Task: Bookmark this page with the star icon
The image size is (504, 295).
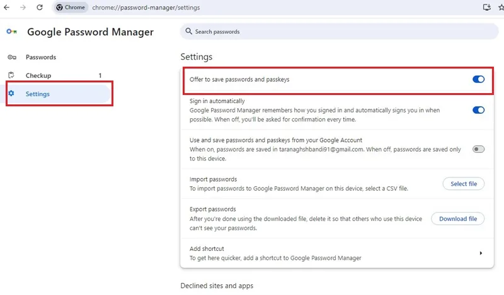Action: click(x=501, y=7)
